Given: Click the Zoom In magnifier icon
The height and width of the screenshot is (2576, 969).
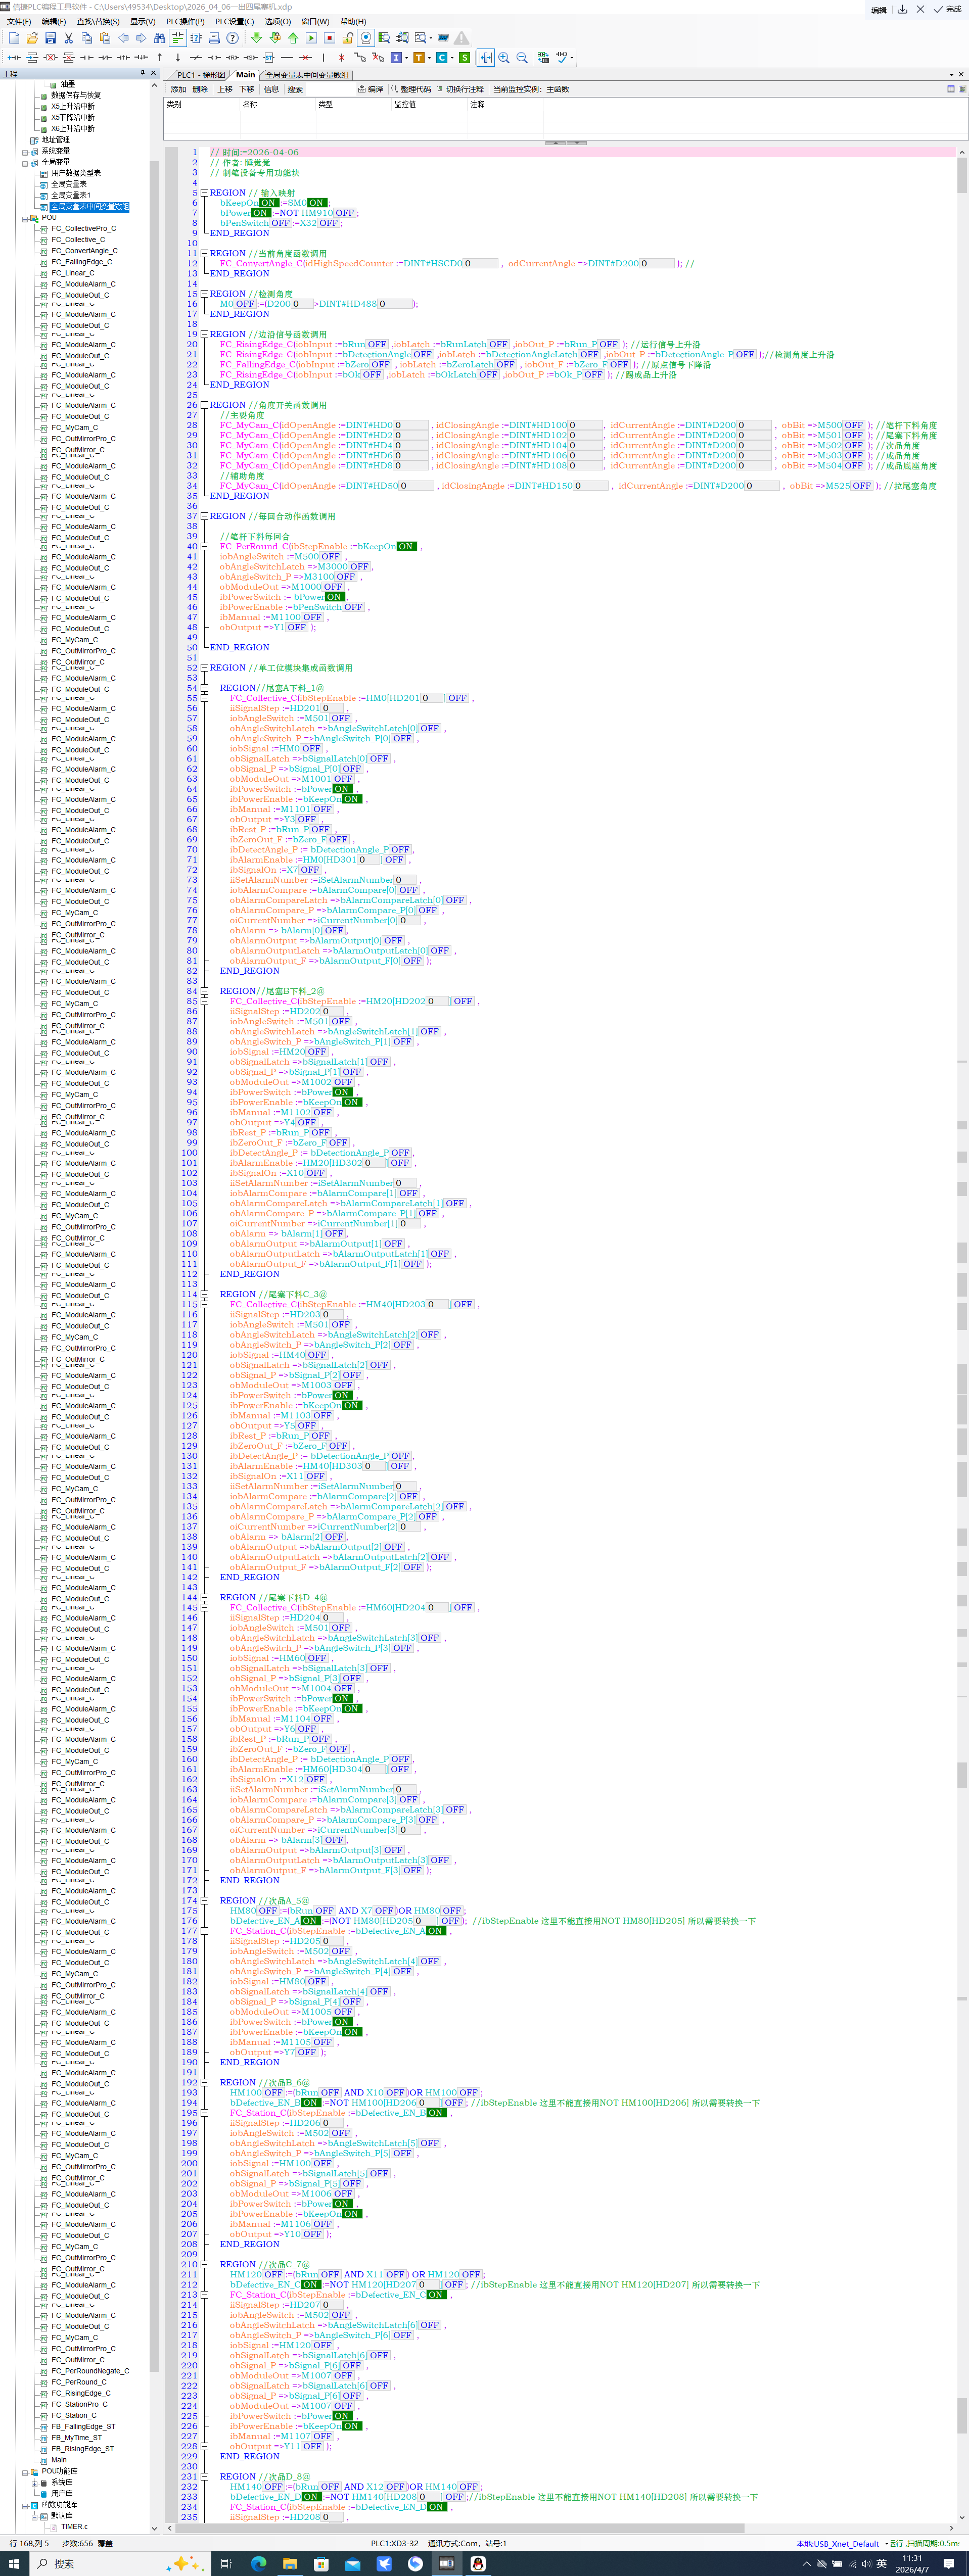Looking at the screenshot, I should click(504, 58).
